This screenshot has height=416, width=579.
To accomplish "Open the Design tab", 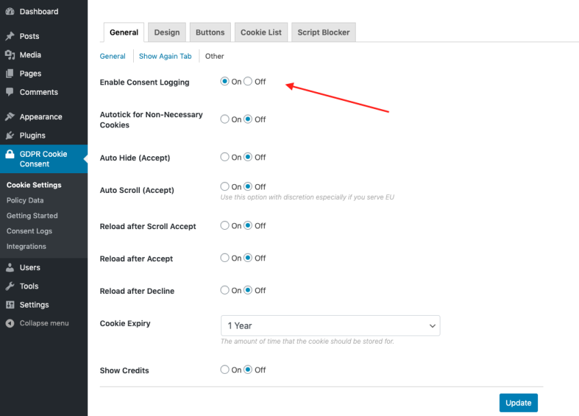I will point(167,32).
